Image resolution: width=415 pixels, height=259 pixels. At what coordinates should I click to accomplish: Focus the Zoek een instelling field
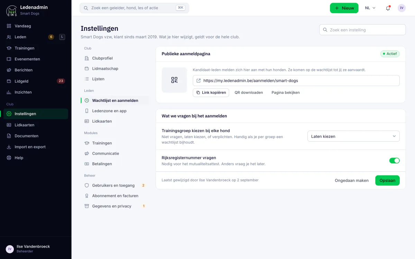click(x=362, y=30)
